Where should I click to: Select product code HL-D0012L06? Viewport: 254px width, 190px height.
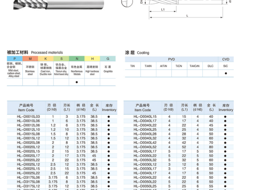click(29, 125)
